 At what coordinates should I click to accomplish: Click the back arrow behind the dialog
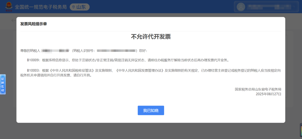[13, 20]
